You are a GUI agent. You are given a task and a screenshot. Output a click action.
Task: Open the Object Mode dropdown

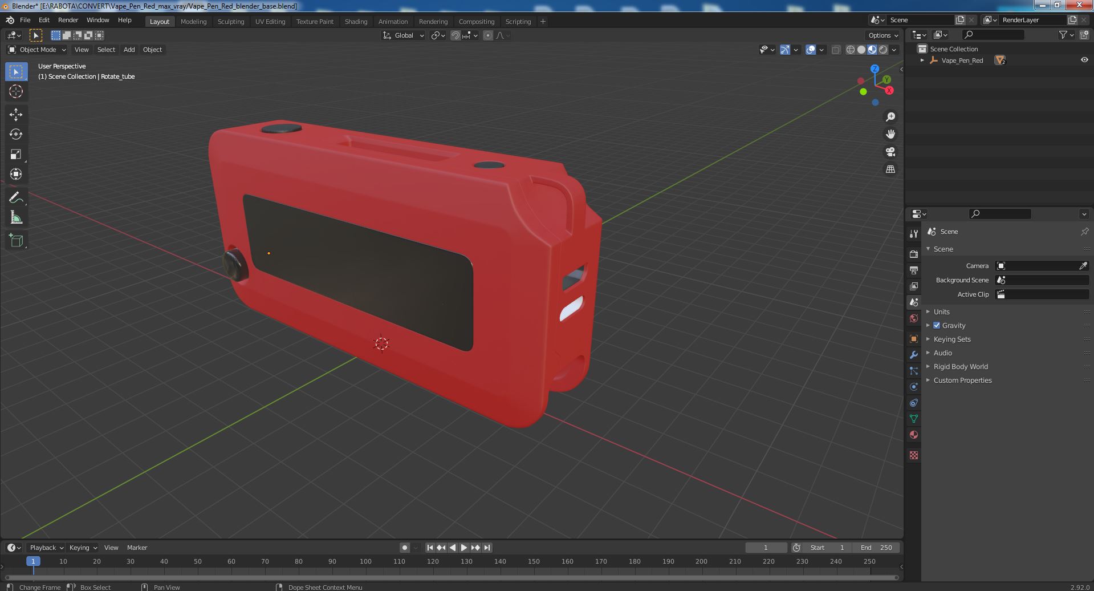[37, 50]
